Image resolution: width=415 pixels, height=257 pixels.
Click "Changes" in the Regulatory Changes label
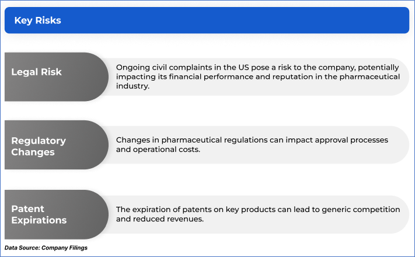pos(33,152)
